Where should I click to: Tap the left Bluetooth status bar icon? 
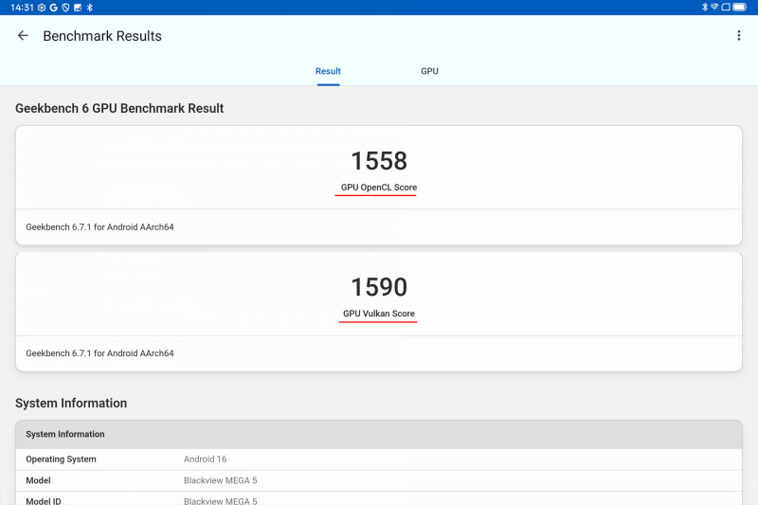click(89, 8)
